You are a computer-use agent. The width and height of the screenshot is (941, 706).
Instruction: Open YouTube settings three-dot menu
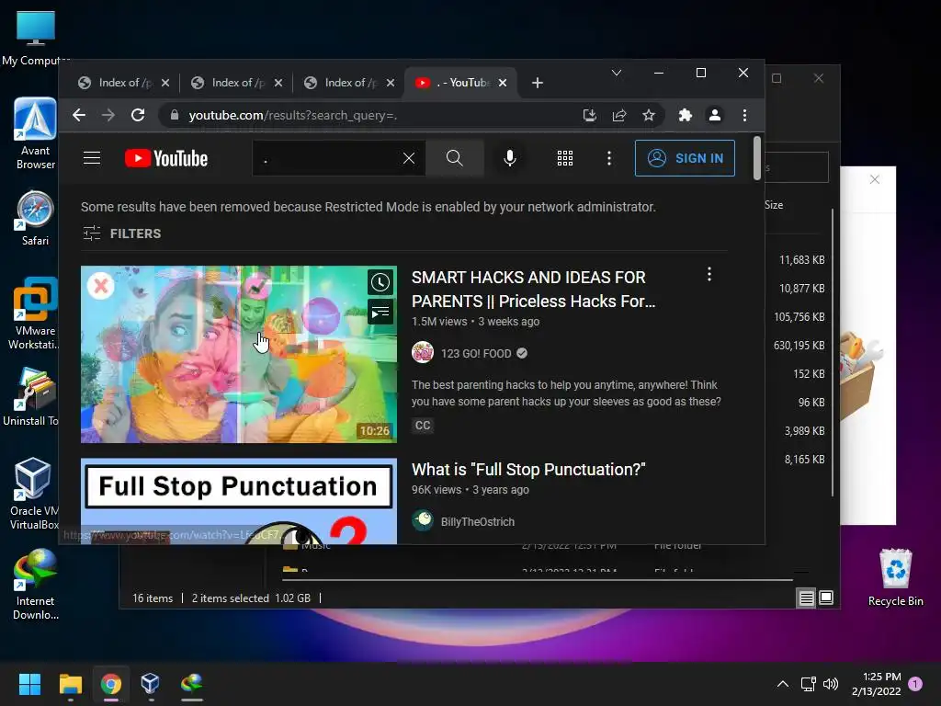[x=609, y=158]
